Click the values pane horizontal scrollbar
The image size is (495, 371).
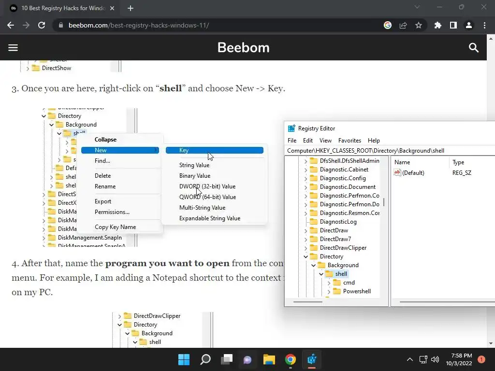point(447,302)
